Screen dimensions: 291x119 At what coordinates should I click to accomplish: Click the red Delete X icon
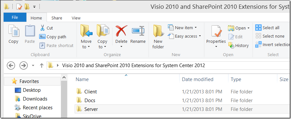121,31
